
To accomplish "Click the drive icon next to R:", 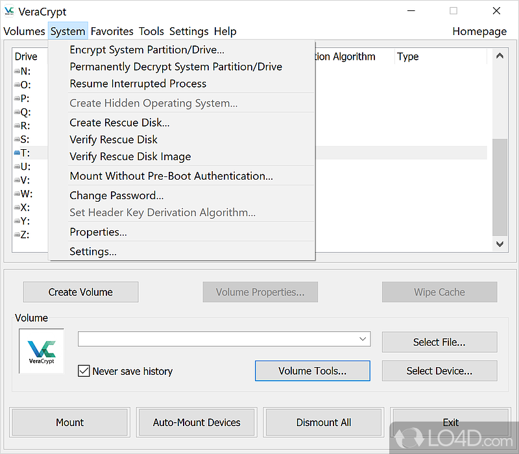I will click(17, 125).
